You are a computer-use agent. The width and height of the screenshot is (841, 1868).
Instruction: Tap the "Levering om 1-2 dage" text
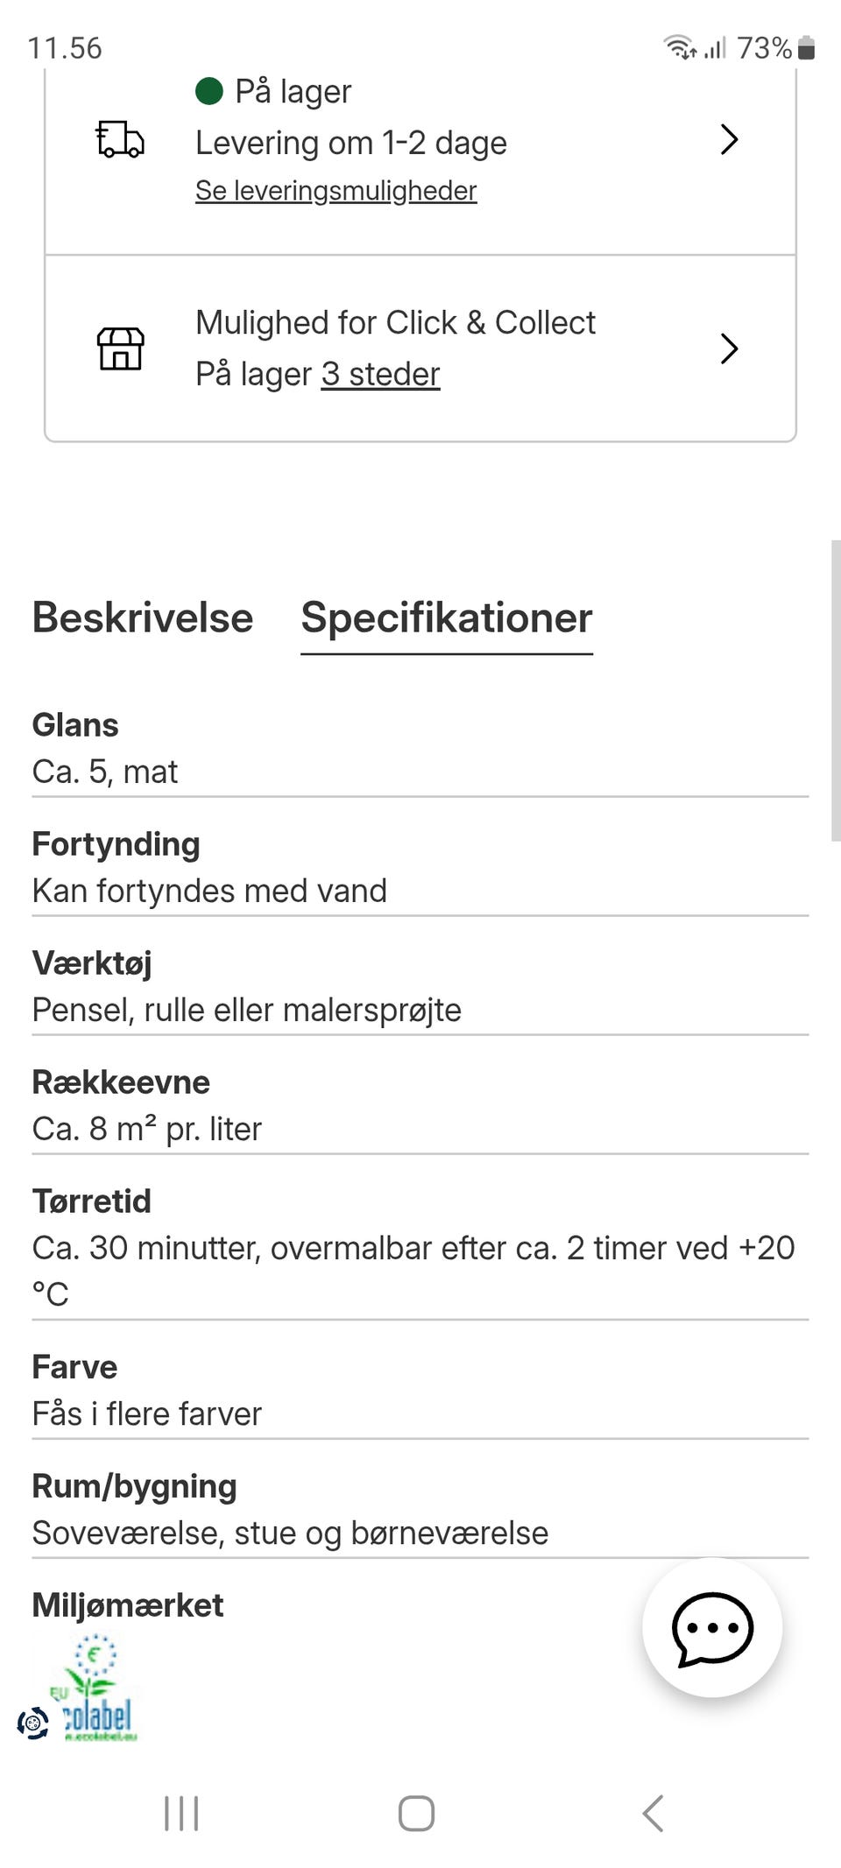tap(350, 143)
